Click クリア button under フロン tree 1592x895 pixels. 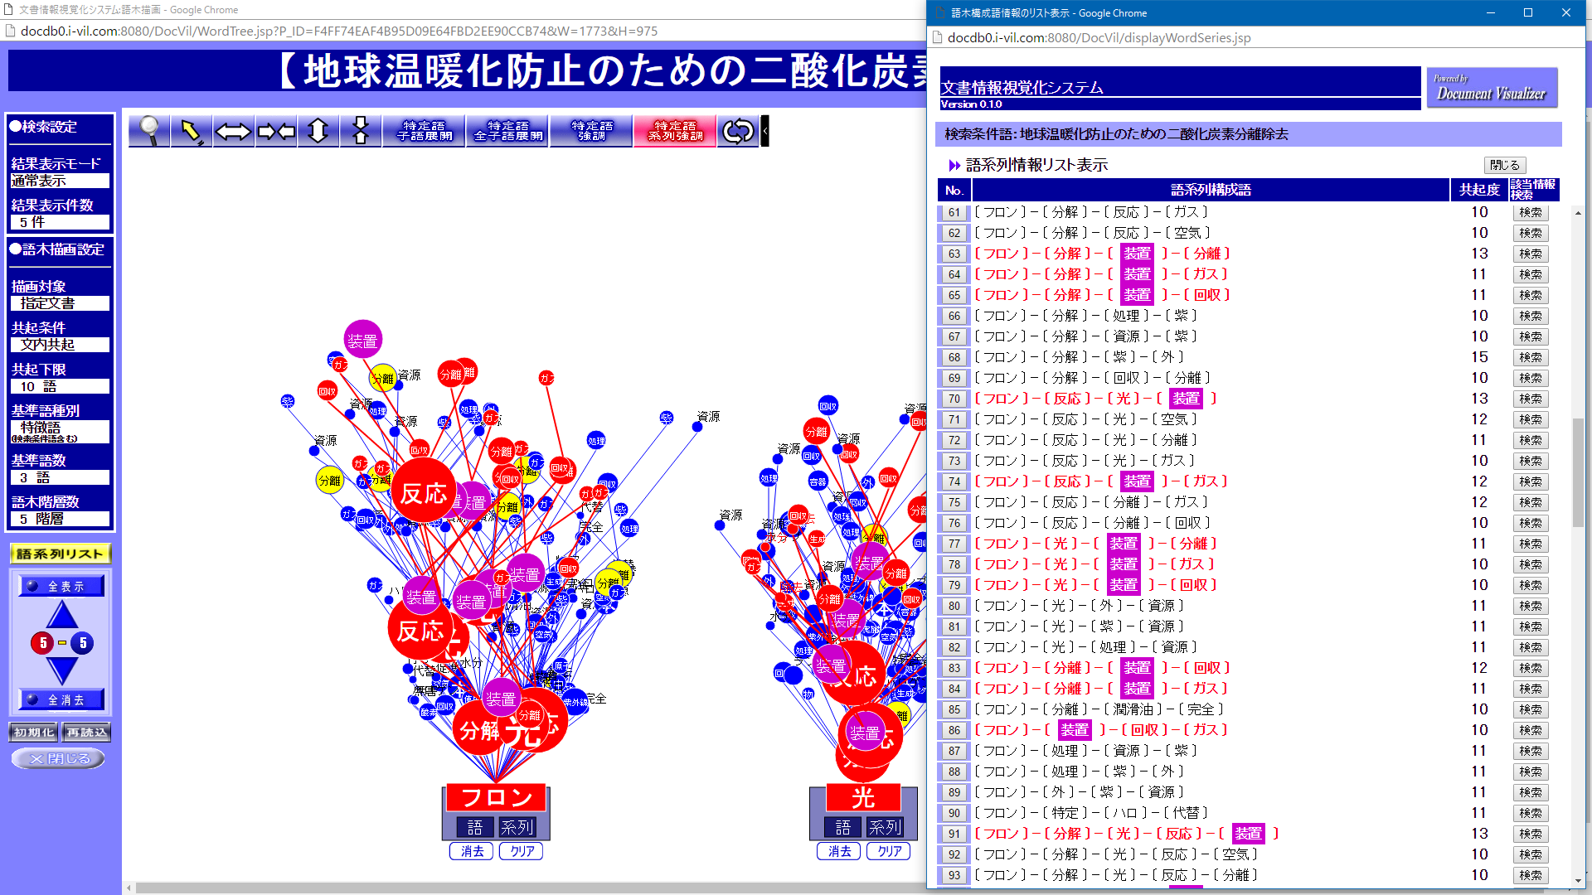pyautogui.click(x=522, y=851)
